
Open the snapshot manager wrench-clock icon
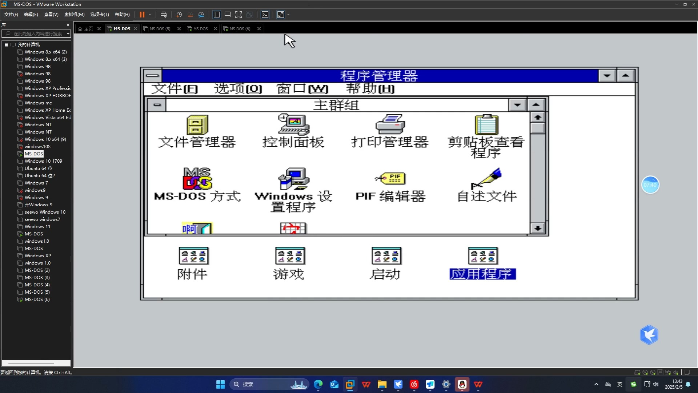pyautogui.click(x=201, y=15)
